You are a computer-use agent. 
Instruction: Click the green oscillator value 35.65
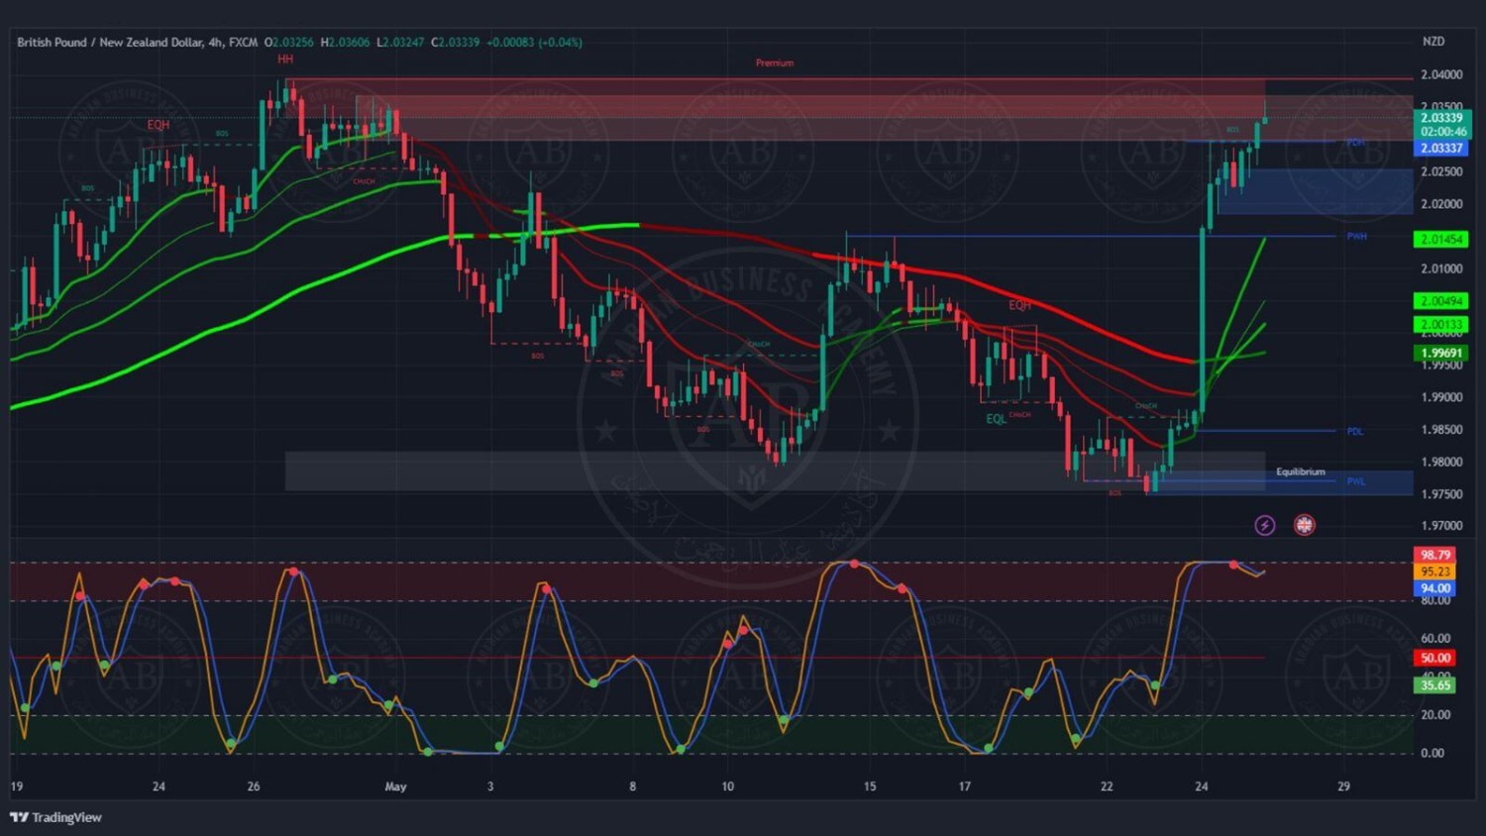[1435, 685]
